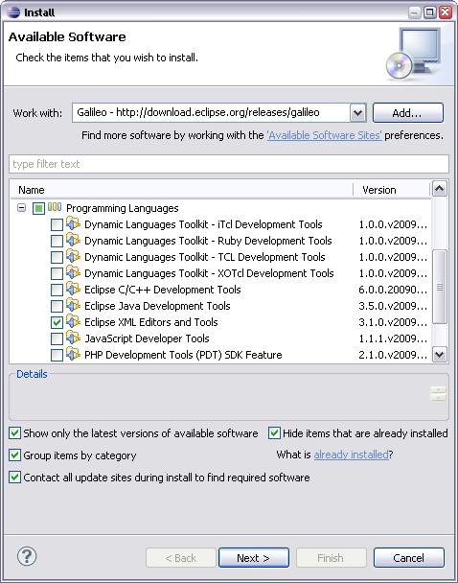Viewport: 458px width, 583px height.
Task: Open the Available Software Sites link
Action: (324, 135)
